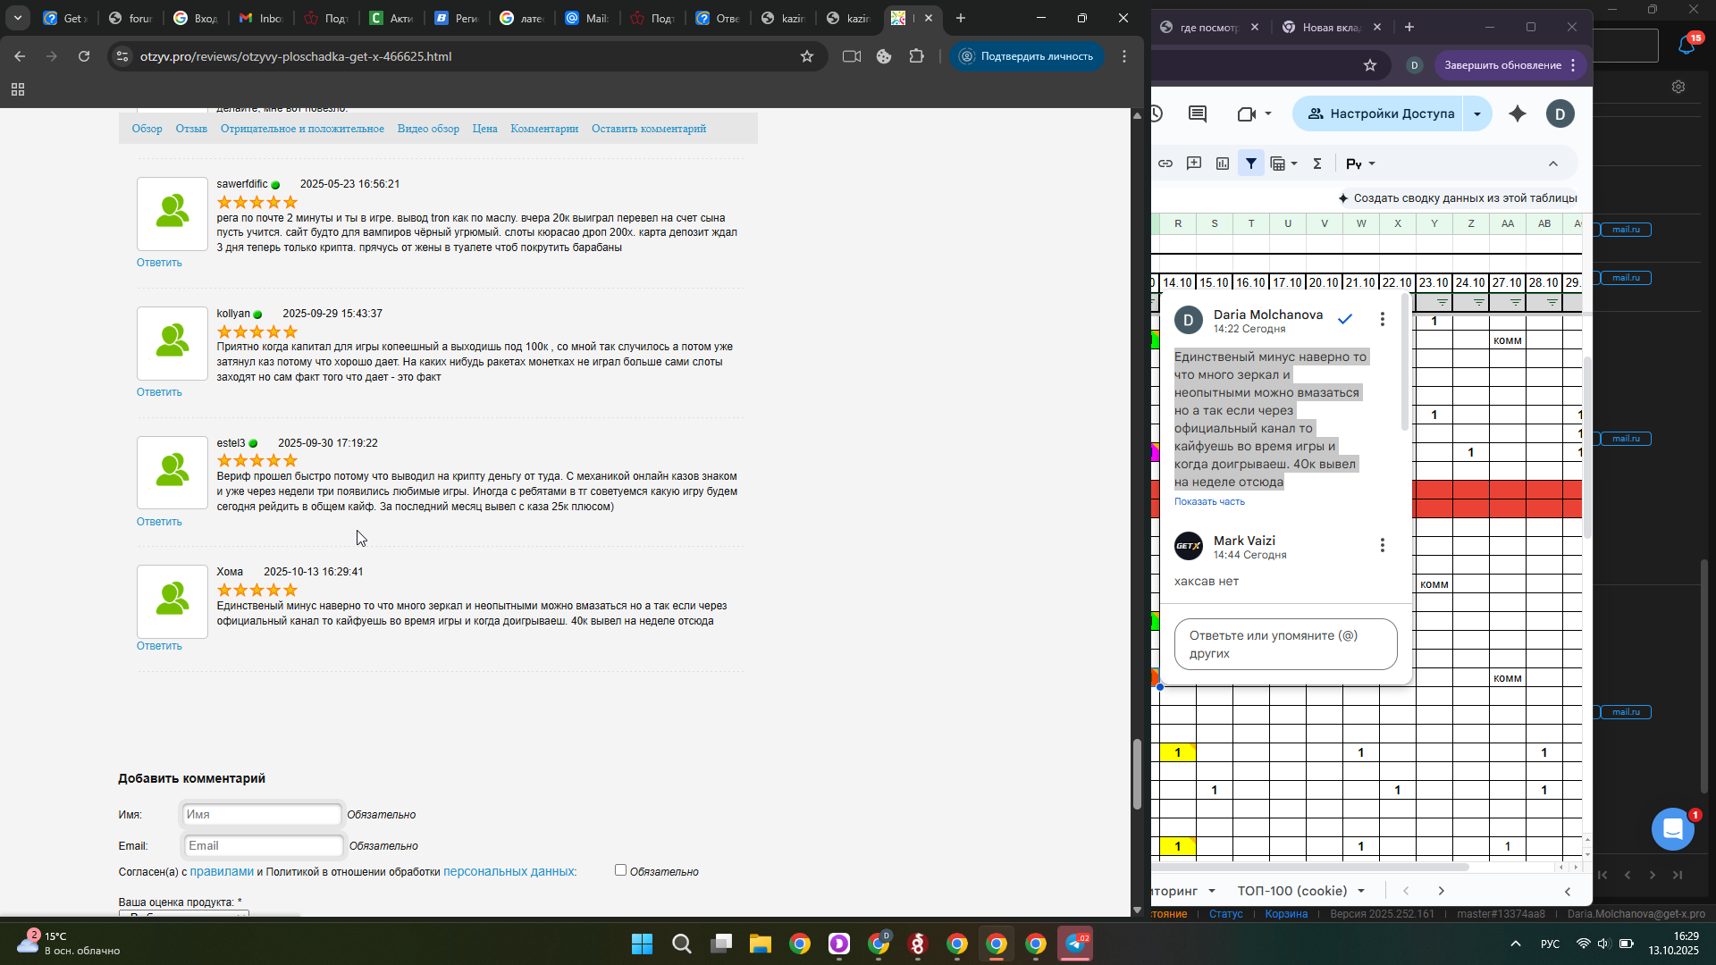Image resolution: width=1716 pixels, height=965 pixels.
Task: Click the Имя input field
Action: coord(262,814)
